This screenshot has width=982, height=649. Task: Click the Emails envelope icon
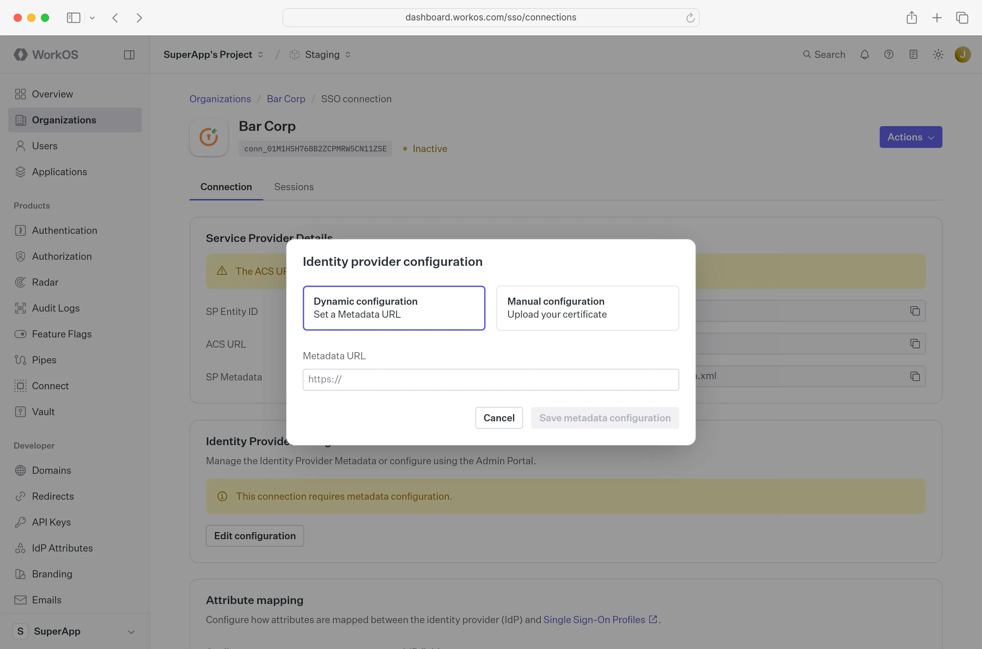click(20, 600)
